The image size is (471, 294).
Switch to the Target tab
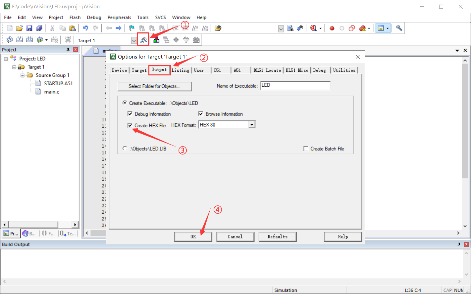pyautogui.click(x=139, y=70)
